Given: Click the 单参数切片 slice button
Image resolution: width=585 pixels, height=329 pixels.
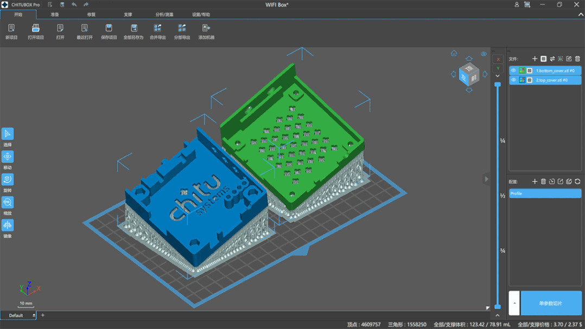Looking at the screenshot, I should 551,303.
